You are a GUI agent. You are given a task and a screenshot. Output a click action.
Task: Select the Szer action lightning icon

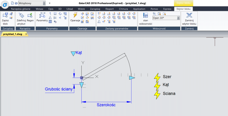tap(157, 78)
